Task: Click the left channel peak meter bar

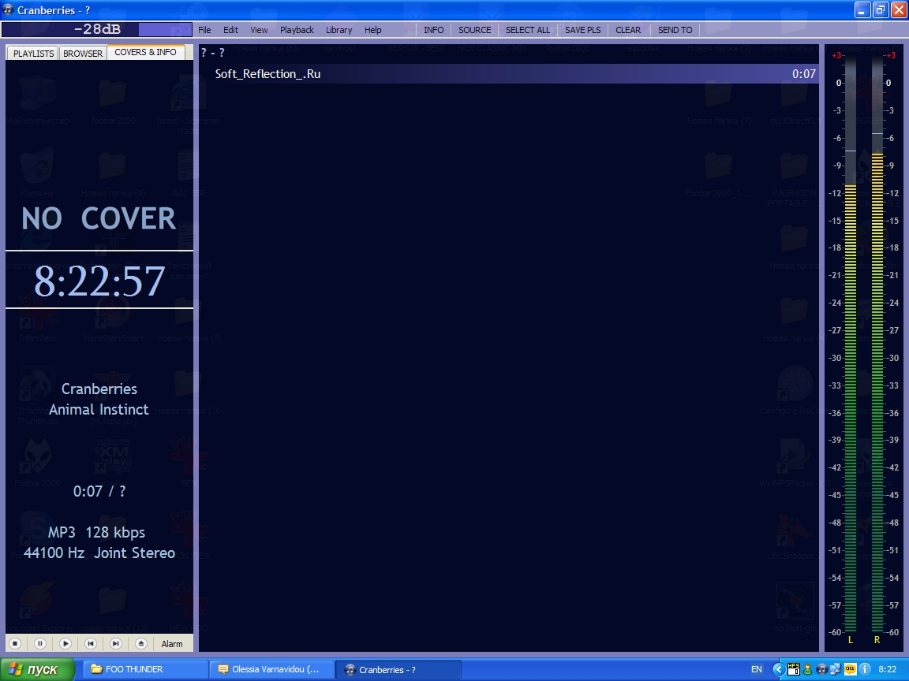Action: coord(851,344)
